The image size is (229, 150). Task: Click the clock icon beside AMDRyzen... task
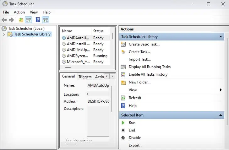click(x=64, y=56)
